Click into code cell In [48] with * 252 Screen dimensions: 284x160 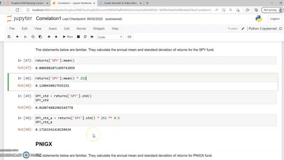pyautogui.click(x=155, y=78)
